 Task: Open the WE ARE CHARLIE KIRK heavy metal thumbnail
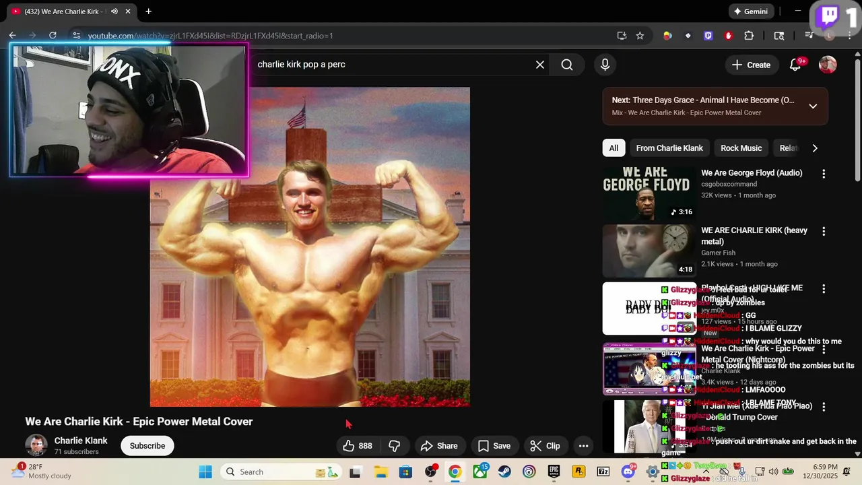pyautogui.click(x=649, y=251)
